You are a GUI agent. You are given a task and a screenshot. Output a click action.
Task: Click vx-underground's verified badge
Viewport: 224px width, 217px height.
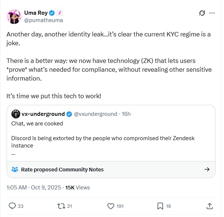point(69,114)
